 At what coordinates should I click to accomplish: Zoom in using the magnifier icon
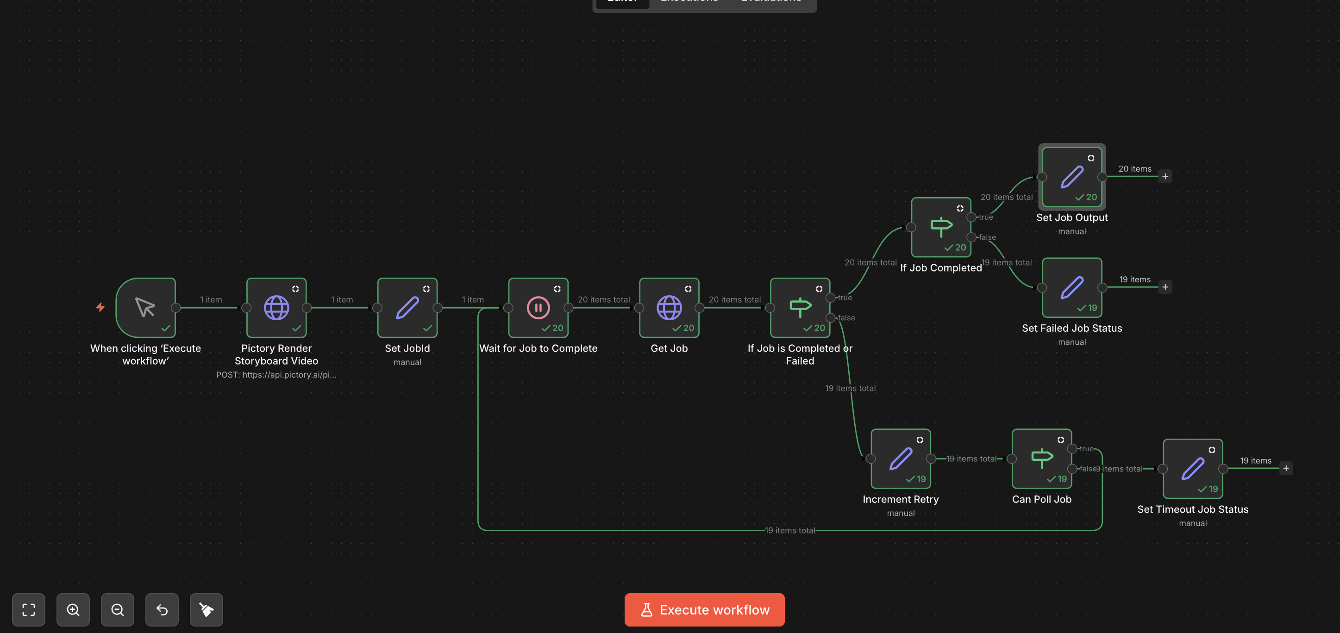coord(73,609)
